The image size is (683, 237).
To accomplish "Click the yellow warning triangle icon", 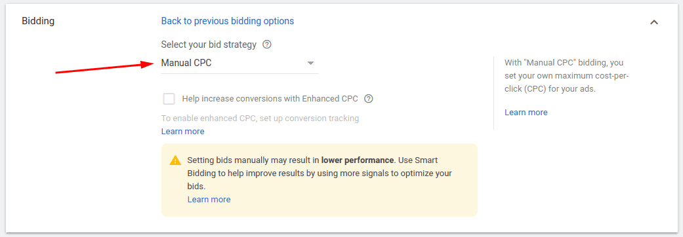I will [x=175, y=160].
